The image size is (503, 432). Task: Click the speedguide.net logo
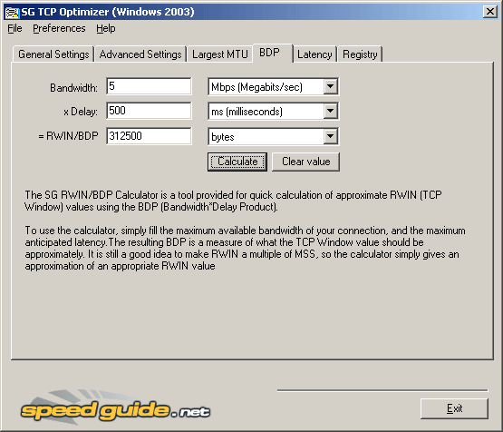(115, 408)
